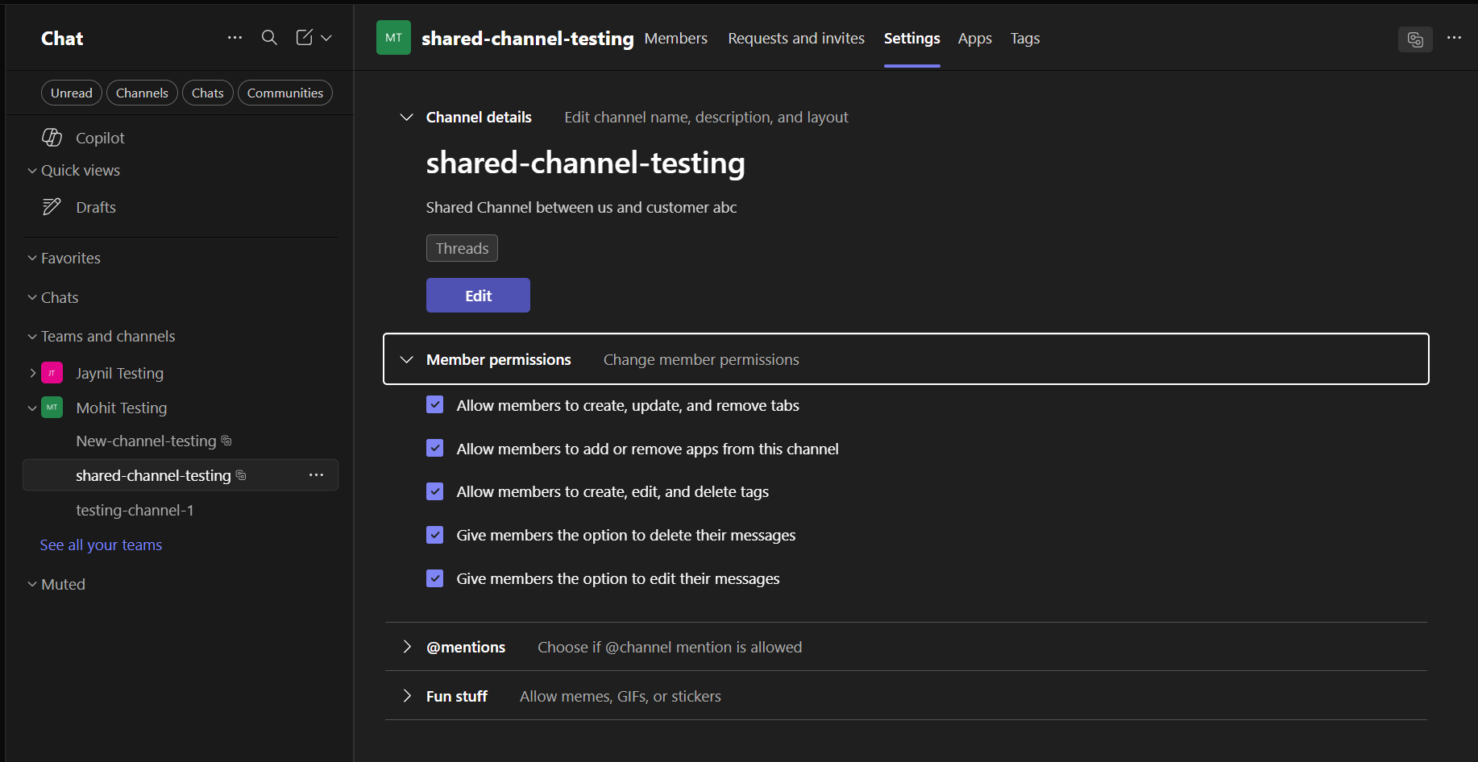
Task: Toggle allow members to add or remove apps
Action: click(x=434, y=448)
